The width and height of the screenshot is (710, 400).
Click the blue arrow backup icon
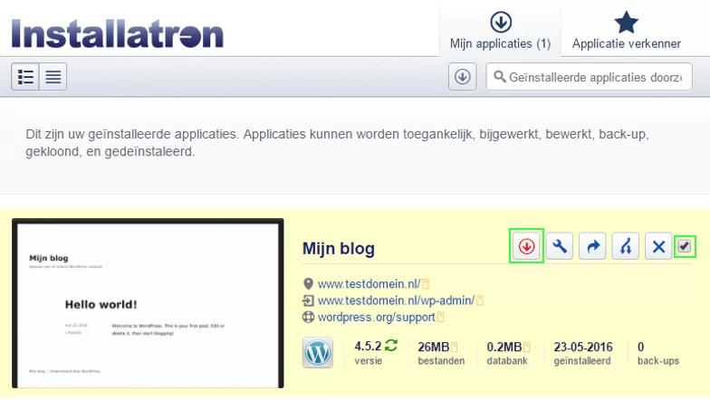[x=592, y=246]
